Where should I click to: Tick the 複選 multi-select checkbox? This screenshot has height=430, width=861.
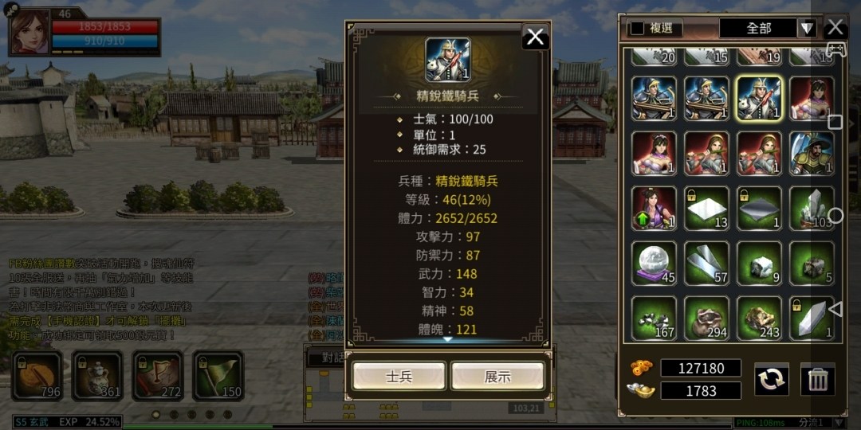tap(637, 28)
